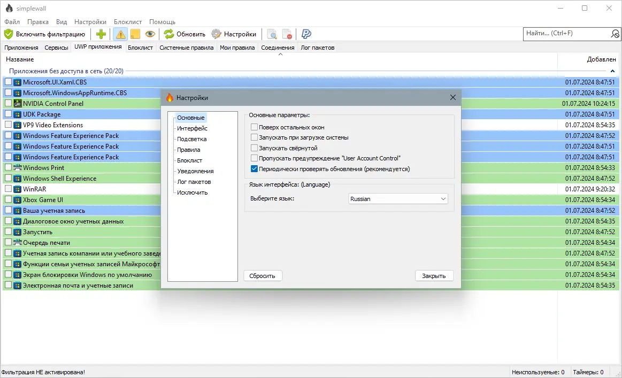Select Уведомления in settings tree
The height and width of the screenshot is (378, 622).
pos(195,171)
